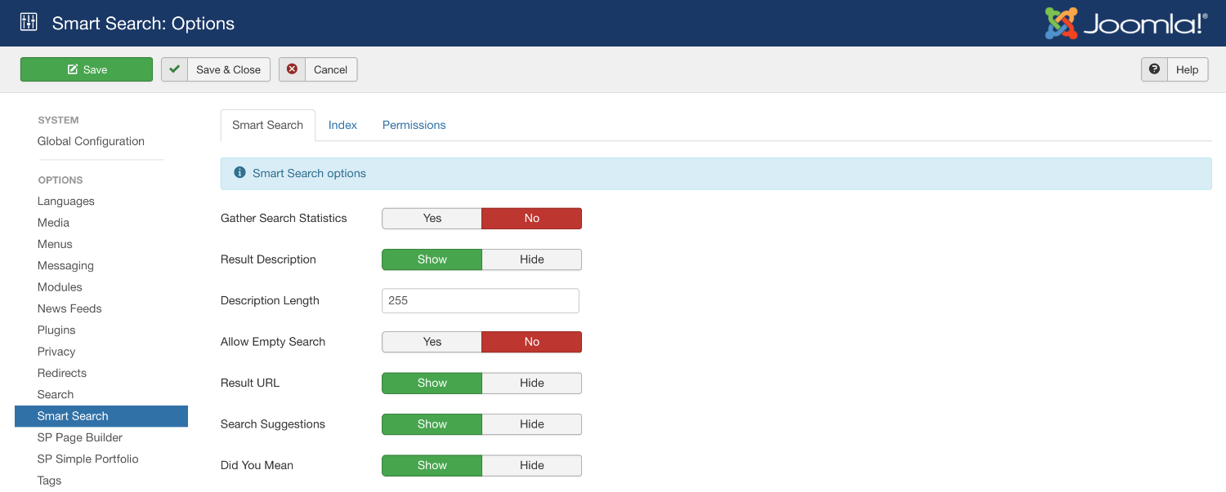Image resolution: width=1226 pixels, height=492 pixels.
Task: Click the checkmark icon on Save & Close
Action: point(174,69)
